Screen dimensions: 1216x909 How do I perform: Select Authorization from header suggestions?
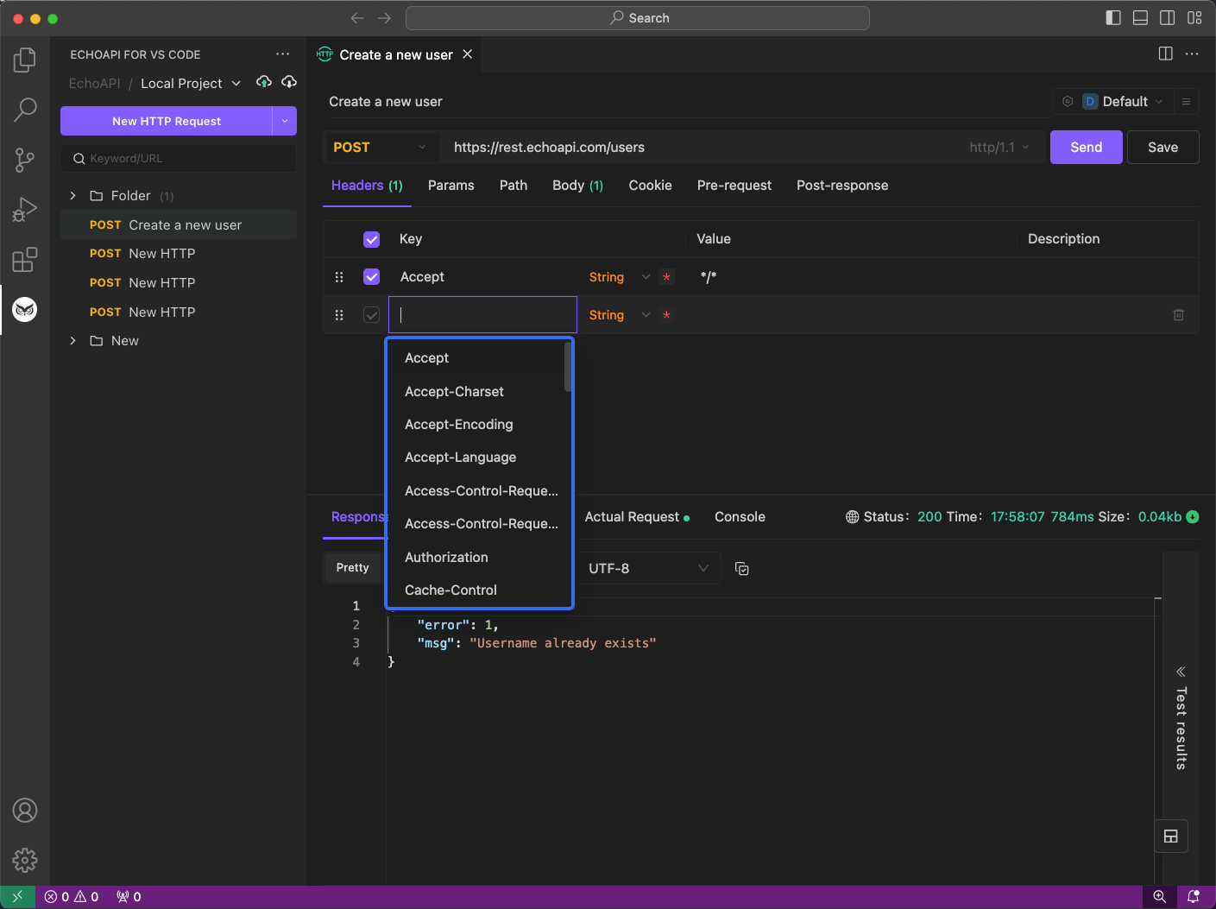point(478,557)
